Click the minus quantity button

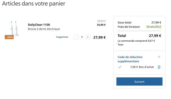tap(76, 37)
